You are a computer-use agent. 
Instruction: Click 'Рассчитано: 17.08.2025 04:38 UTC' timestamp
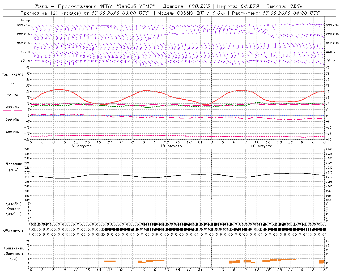[276, 13]
